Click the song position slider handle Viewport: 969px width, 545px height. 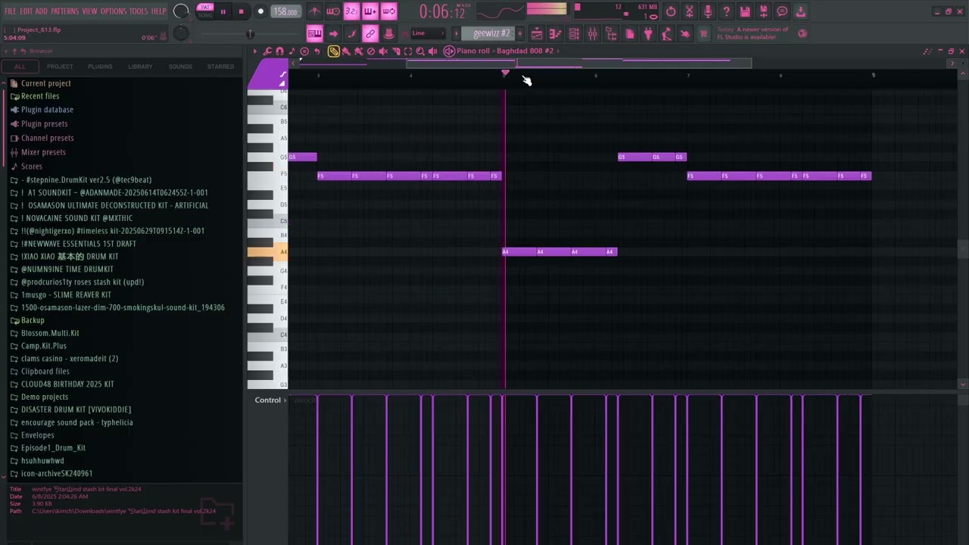point(251,34)
